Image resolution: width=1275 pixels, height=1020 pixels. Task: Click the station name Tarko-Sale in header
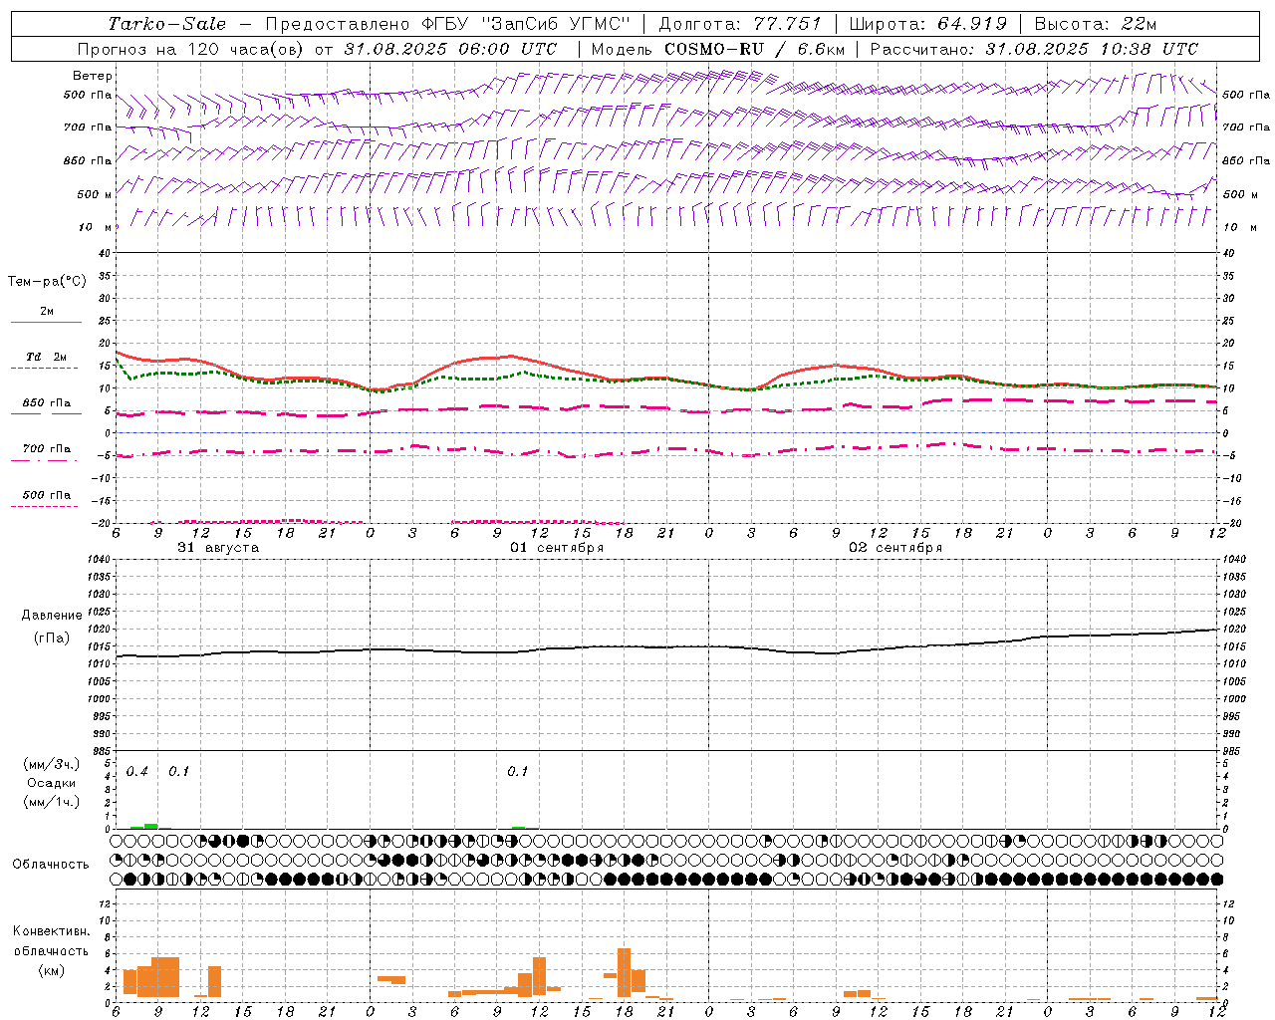pyautogui.click(x=166, y=24)
